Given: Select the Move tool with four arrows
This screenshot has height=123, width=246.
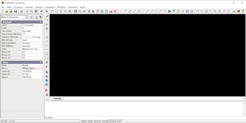Looking at the screenshot, I should (47, 25).
